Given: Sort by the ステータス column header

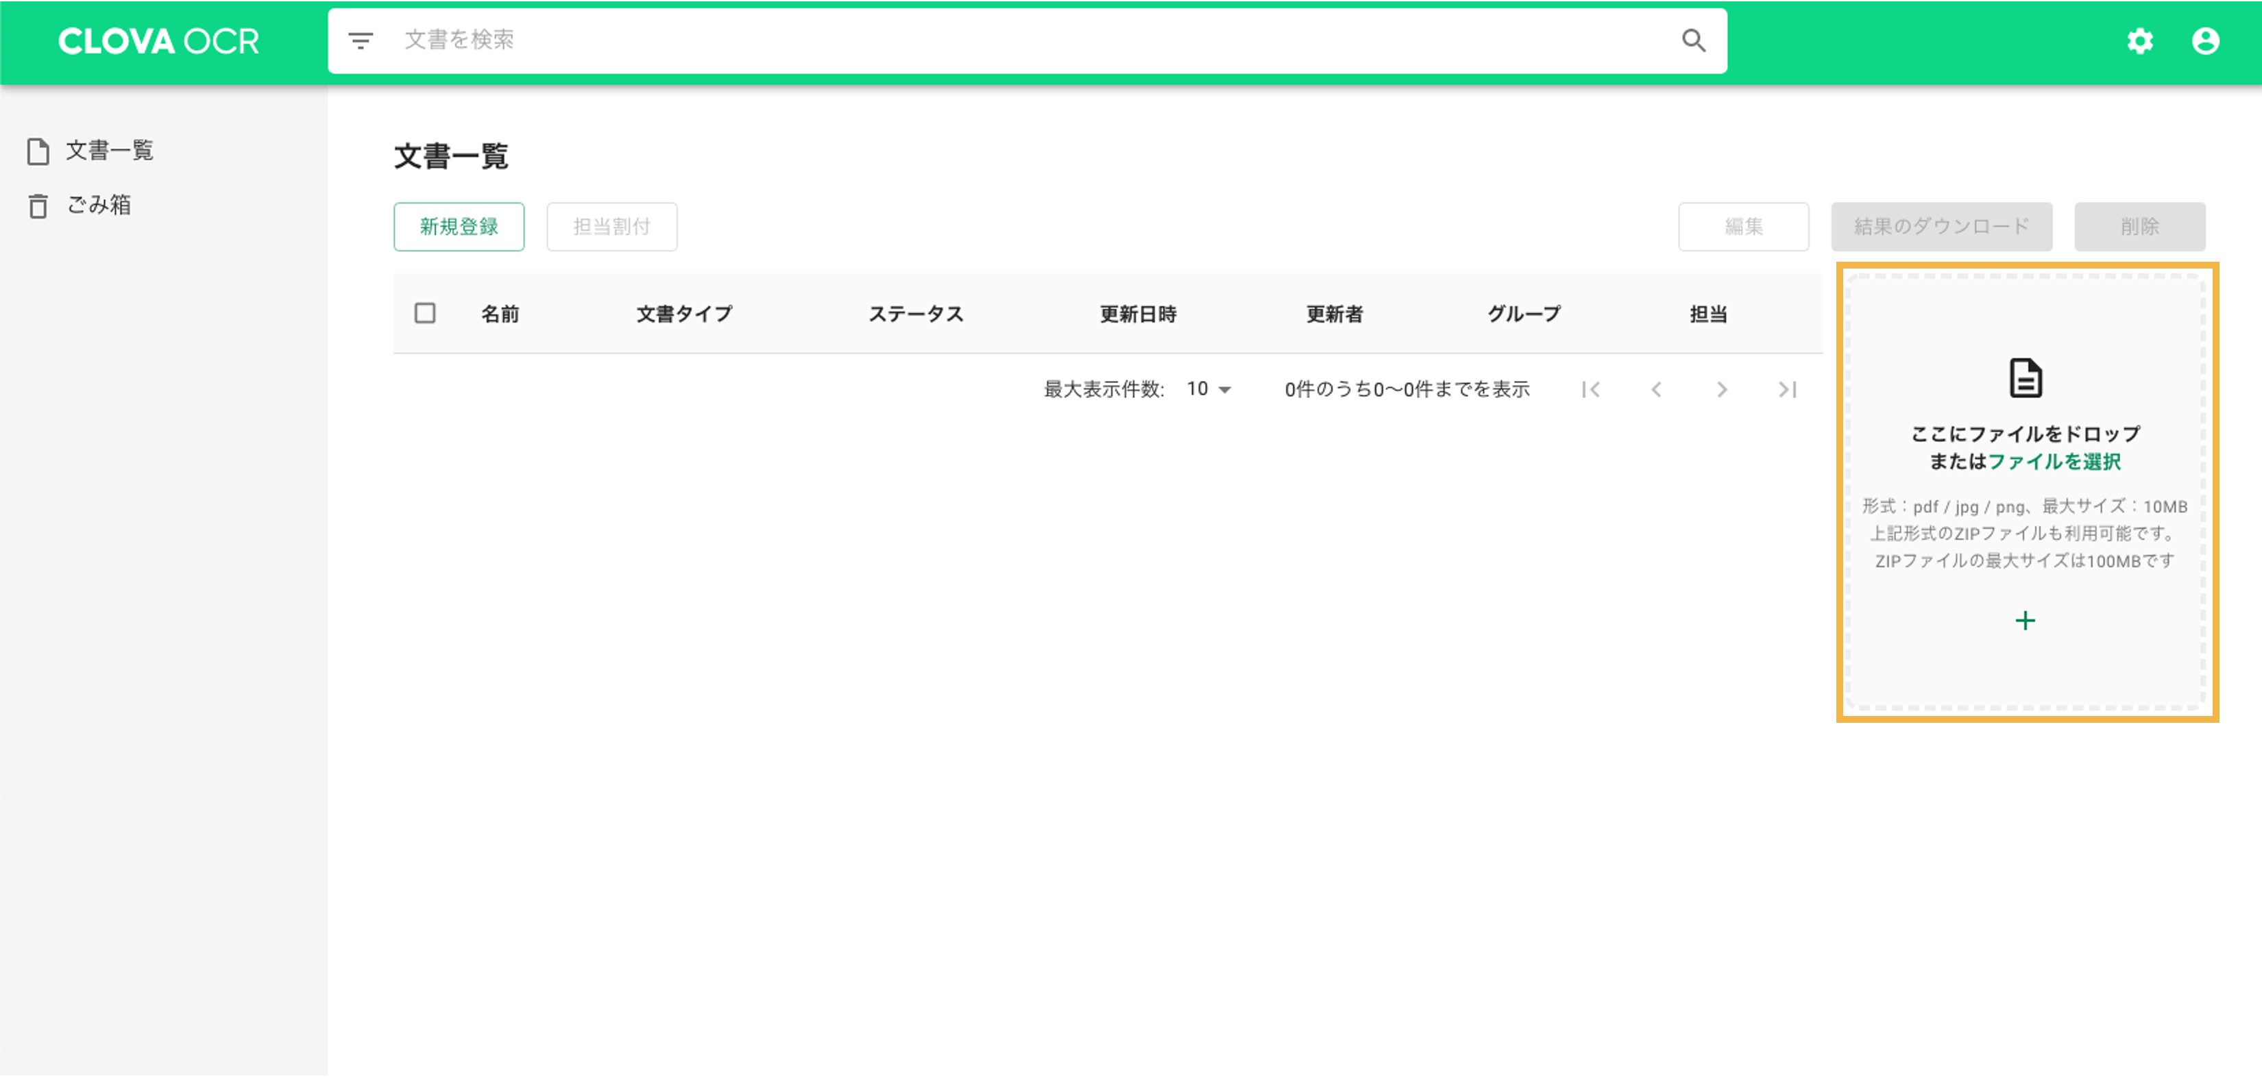Looking at the screenshot, I should coord(916,314).
